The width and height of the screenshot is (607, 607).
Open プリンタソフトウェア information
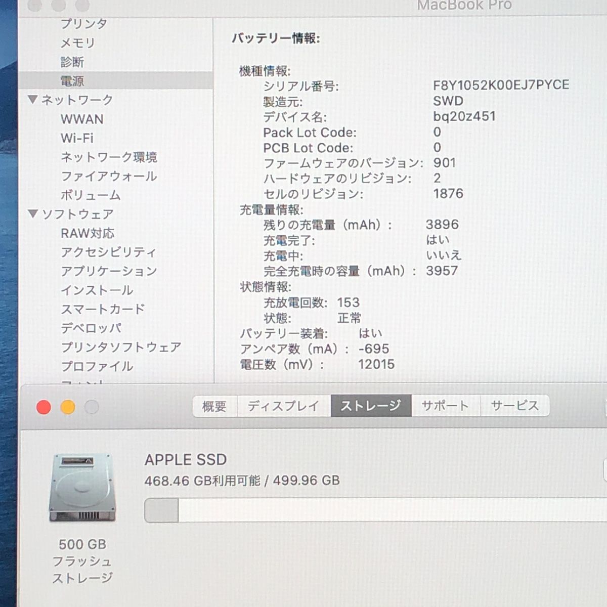point(120,348)
